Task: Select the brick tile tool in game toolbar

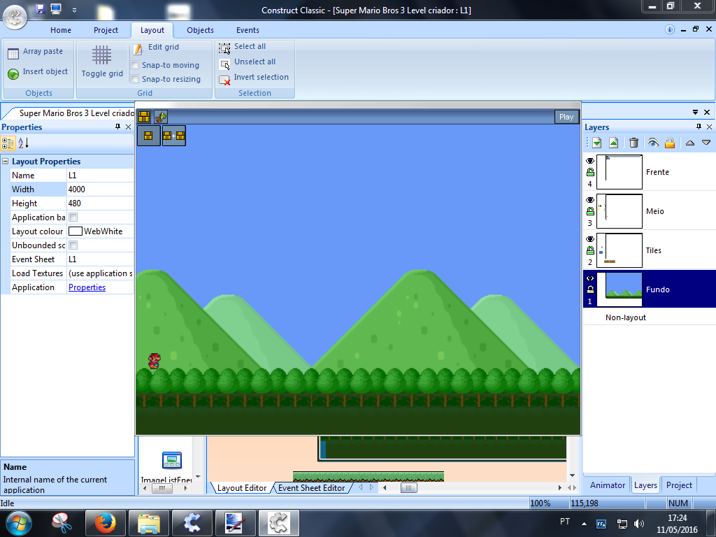Action: 144,117
